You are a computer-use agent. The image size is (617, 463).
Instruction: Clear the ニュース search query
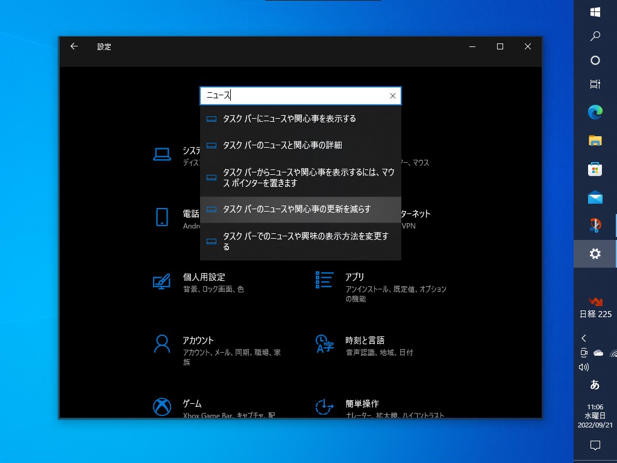pyautogui.click(x=392, y=95)
